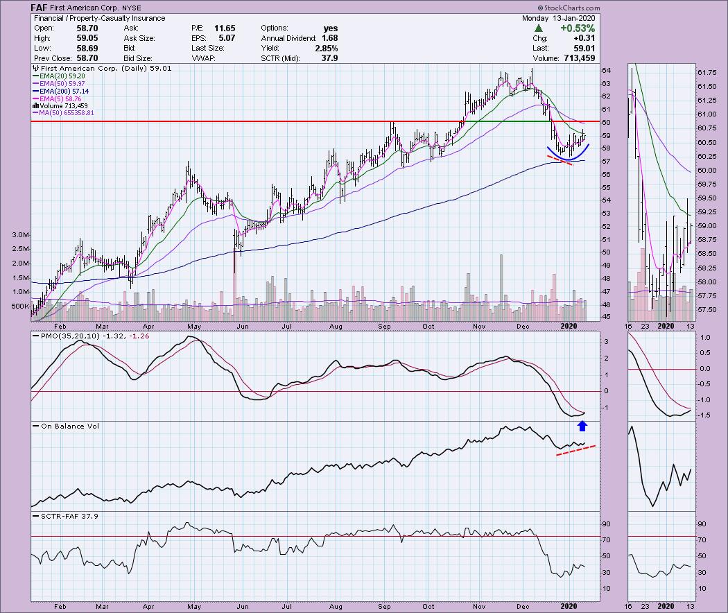The image size is (728, 613).
Task: Click the 61.75 label on zoomed panel axis
Action: (x=707, y=72)
